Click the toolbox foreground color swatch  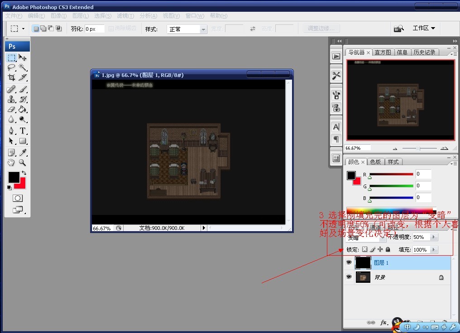tap(14, 177)
